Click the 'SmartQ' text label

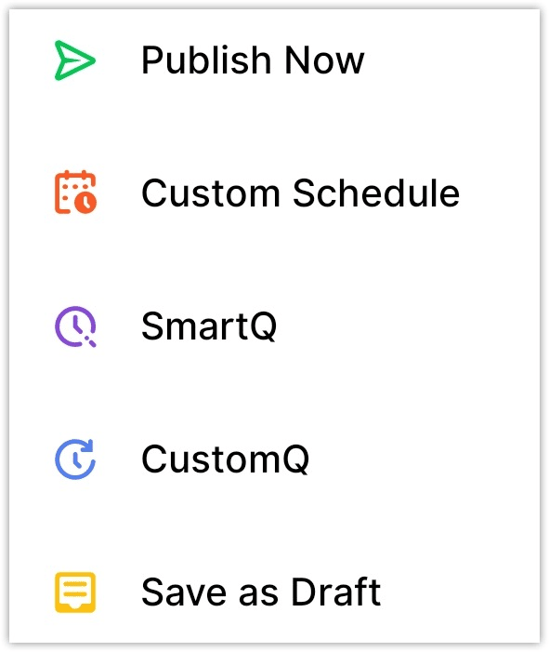point(209,326)
